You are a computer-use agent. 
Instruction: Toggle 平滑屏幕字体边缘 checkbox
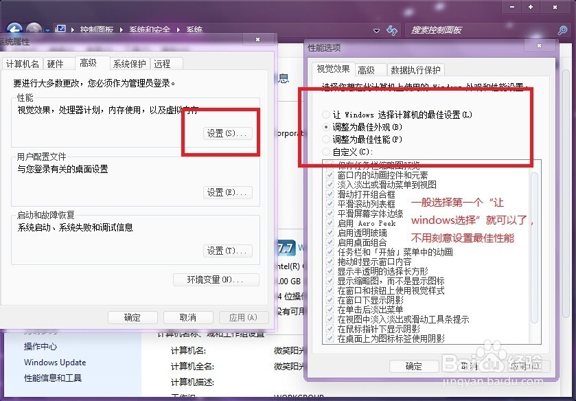click(x=330, y=214)
